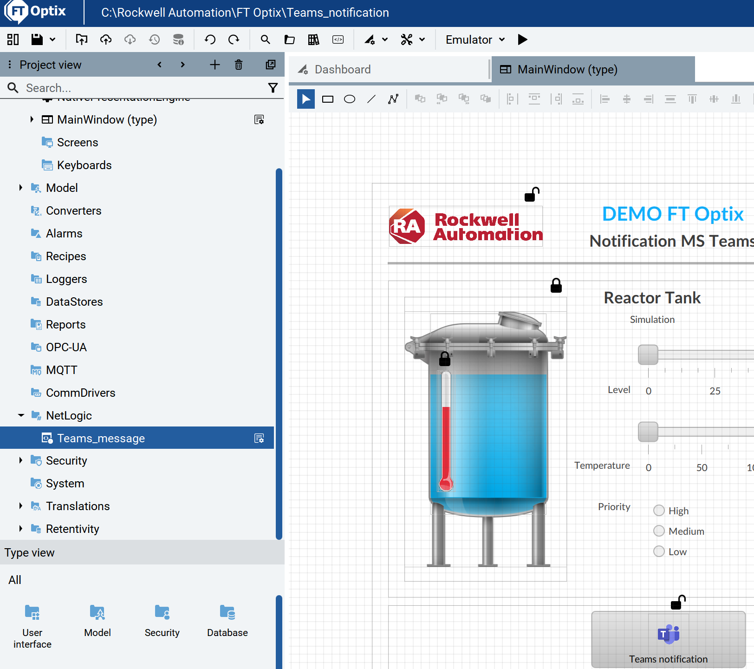
Task: Open the User interface type category
Action: pos(32,625)
